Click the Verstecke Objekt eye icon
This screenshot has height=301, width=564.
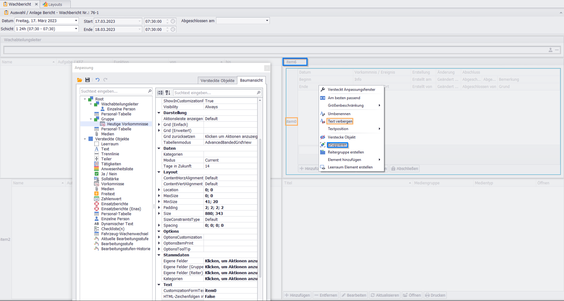coord(323,137)
